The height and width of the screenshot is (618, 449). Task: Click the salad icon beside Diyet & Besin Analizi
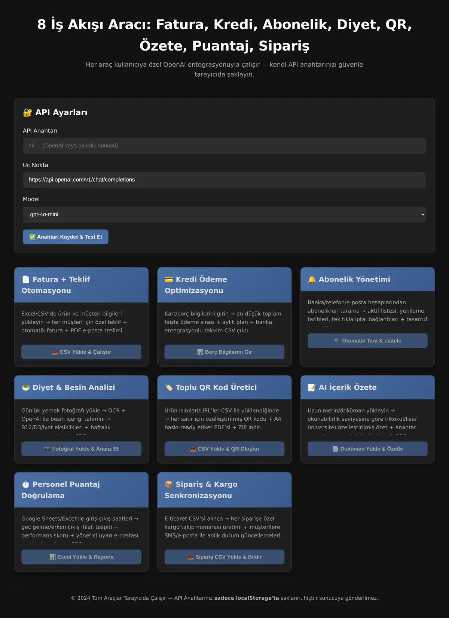[25, 388]
